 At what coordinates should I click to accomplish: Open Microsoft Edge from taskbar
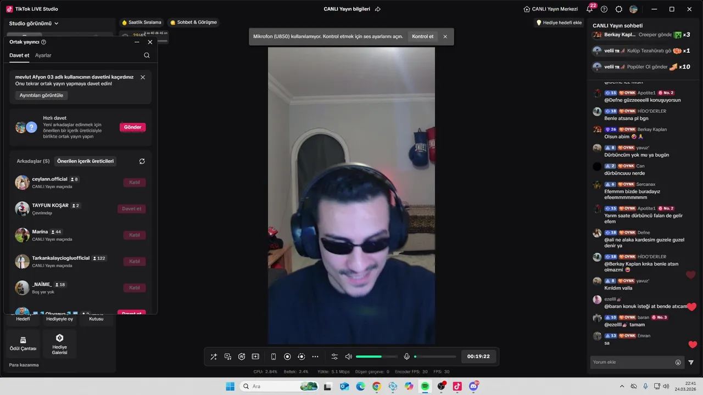tap(360, 387)
